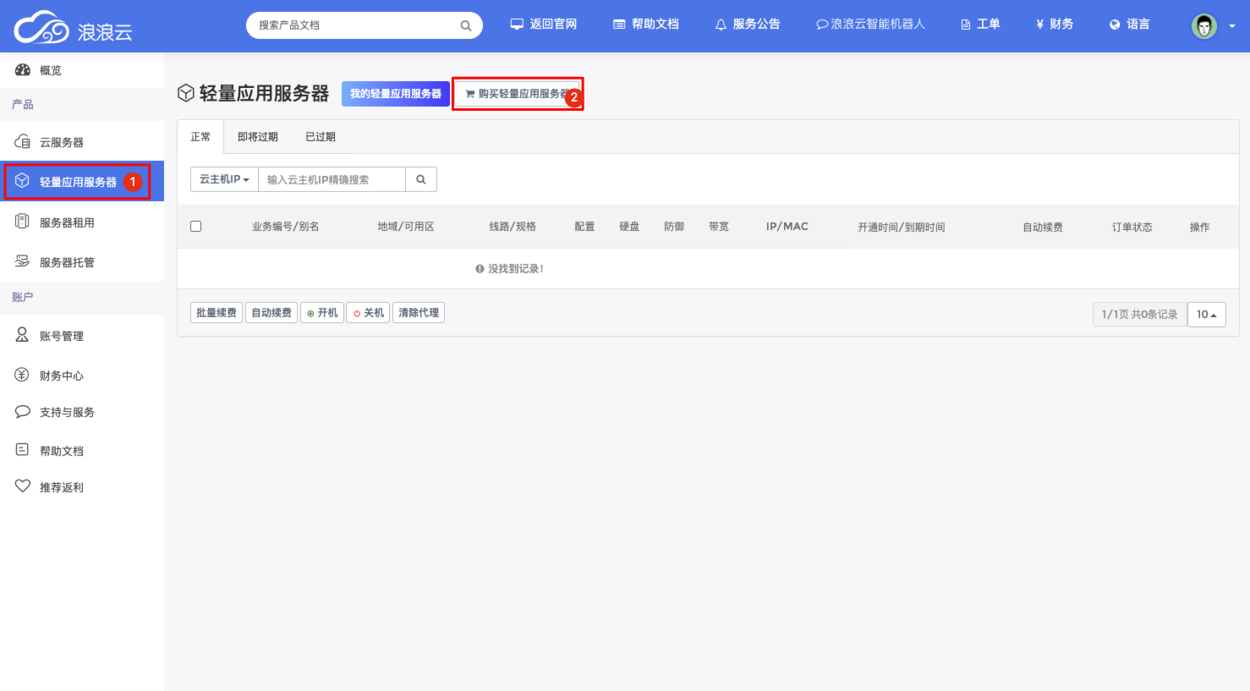Click the 订单状态 column header
1250x691 pixels.
tap(1132, 228)
